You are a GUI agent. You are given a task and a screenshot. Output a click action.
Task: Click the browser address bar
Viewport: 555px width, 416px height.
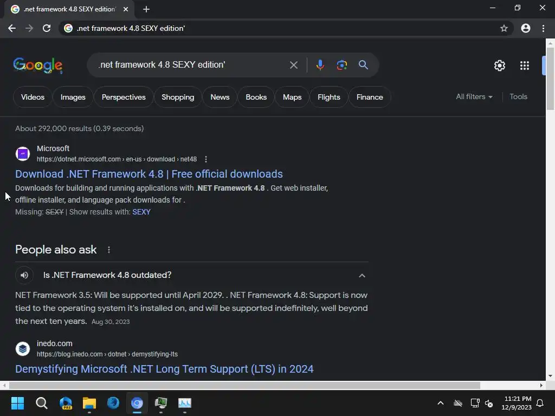pos(283,28)
